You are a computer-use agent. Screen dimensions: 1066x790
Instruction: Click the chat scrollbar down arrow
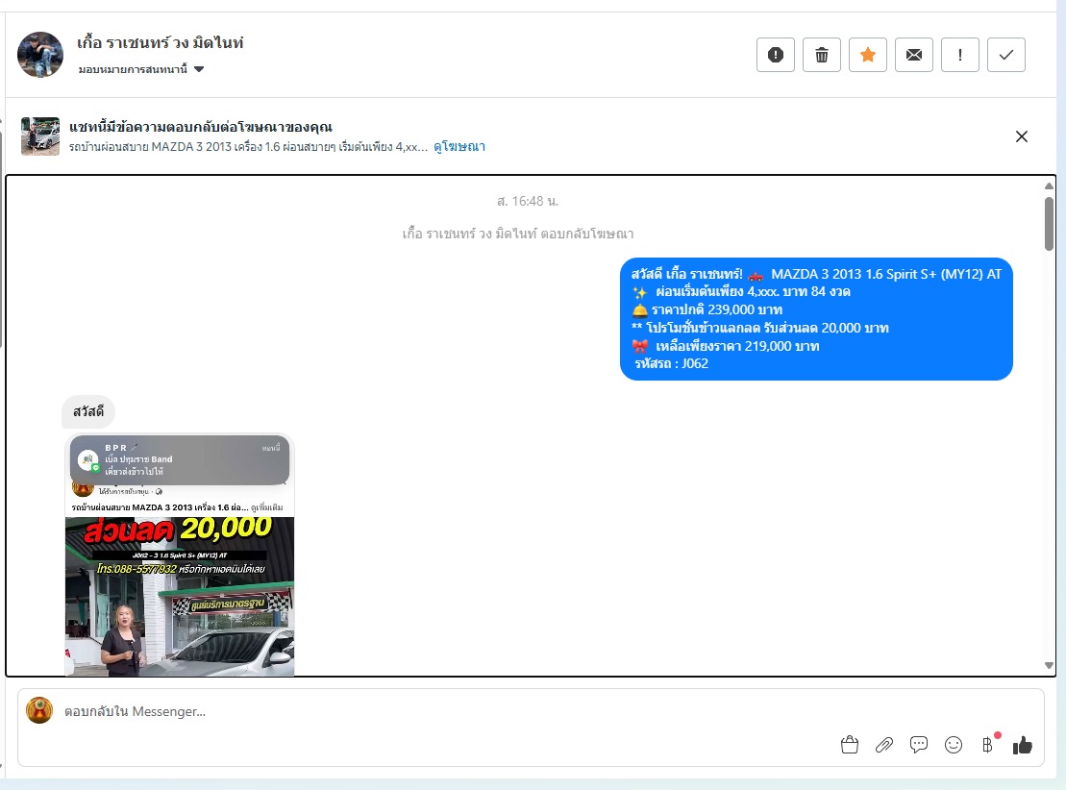pos(1049,666)
